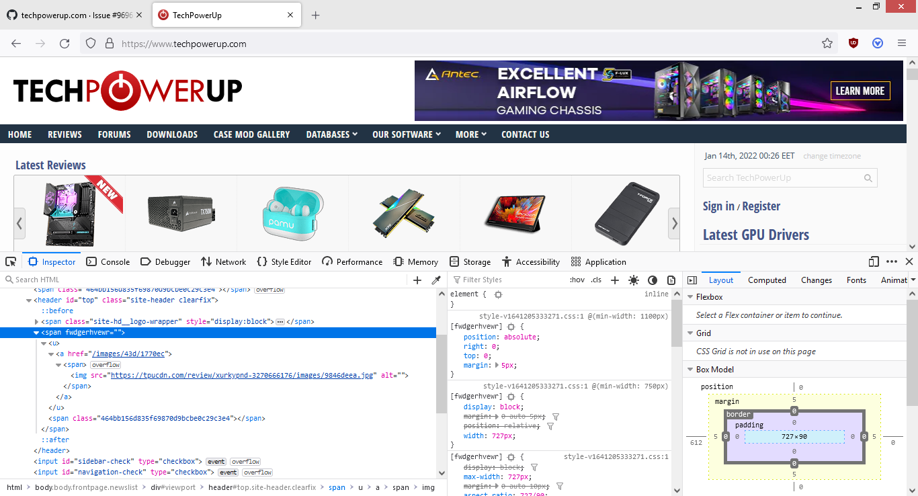
Task: Open Responsive Design Mode icon
Action: point(873,261)
